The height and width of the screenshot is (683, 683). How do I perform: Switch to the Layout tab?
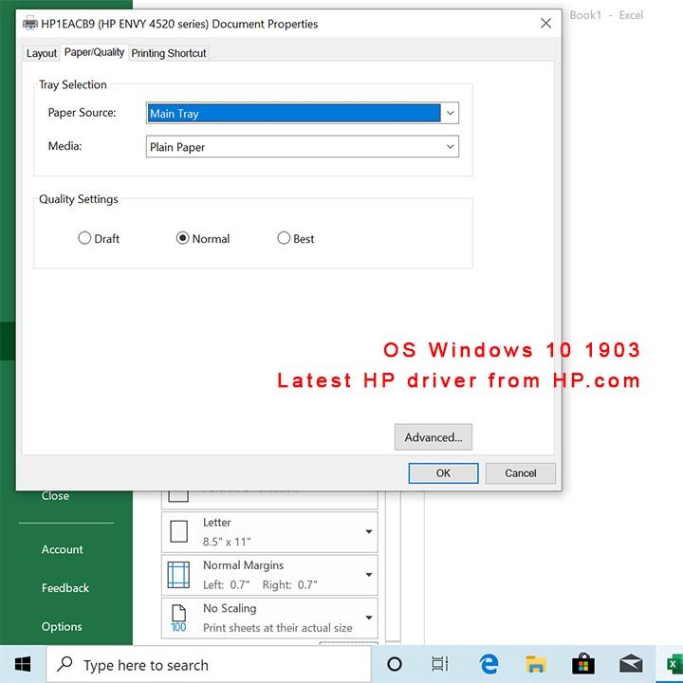(x=42, y=53)
